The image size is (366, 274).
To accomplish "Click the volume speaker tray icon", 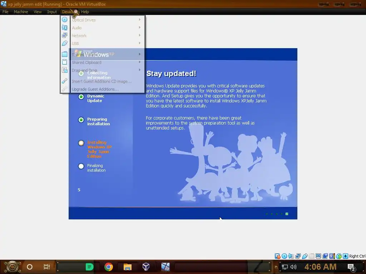I will 293,267.
